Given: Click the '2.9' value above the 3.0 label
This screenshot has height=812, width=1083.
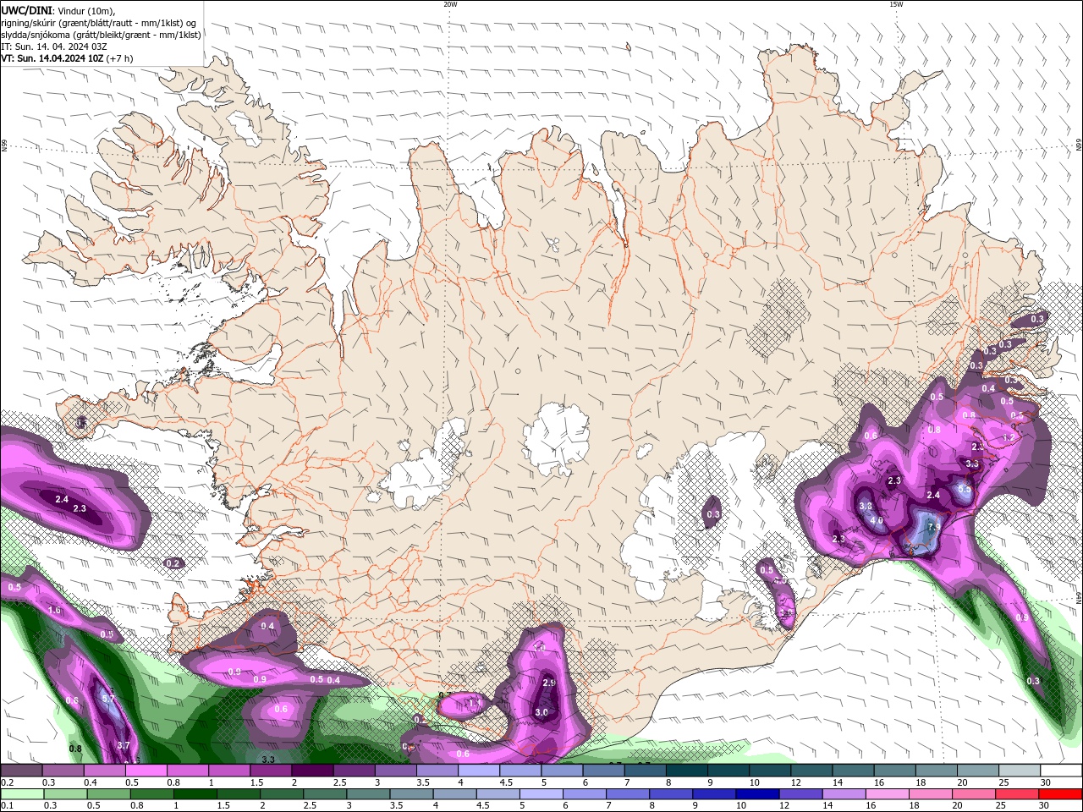Looking at the screenshot, I should click(x=548, y=683).
